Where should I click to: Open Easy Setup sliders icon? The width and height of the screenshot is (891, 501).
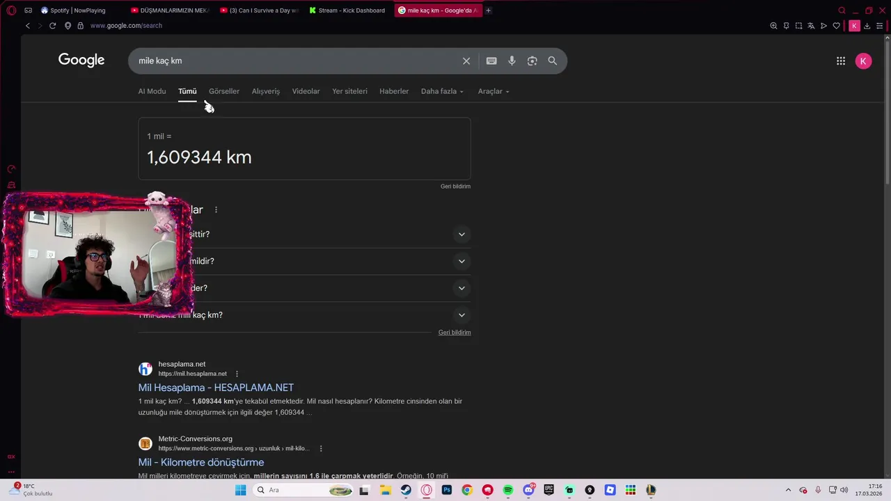[x=880, y=26]
